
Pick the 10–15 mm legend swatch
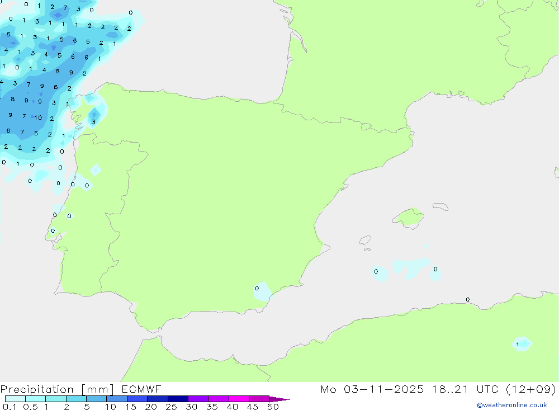point(117,399)
